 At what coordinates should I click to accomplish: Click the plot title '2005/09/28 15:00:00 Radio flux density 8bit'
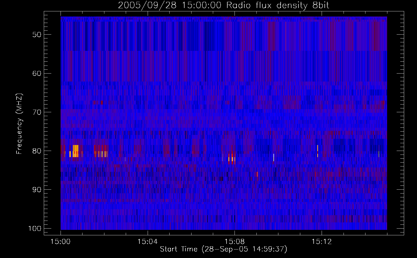coord(223,5)
